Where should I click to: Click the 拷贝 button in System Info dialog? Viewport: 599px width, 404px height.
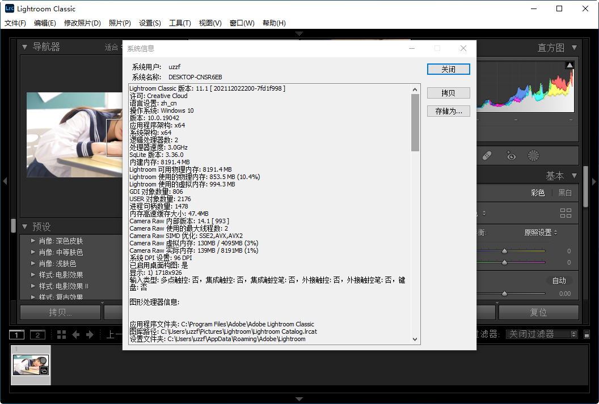(x=448, y=92)
